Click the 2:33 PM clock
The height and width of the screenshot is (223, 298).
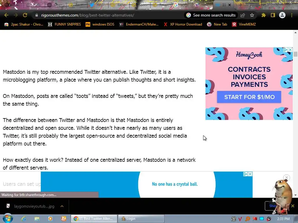(x=283, y=219)
